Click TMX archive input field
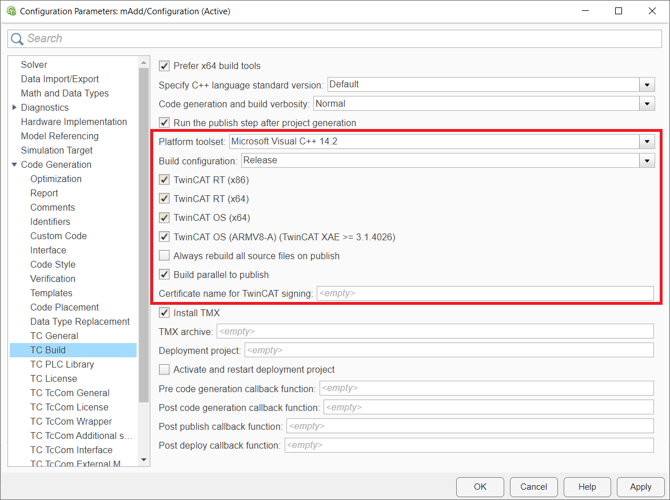The height and width of the screenshot is (500, 670). click(x=435, y=332)
